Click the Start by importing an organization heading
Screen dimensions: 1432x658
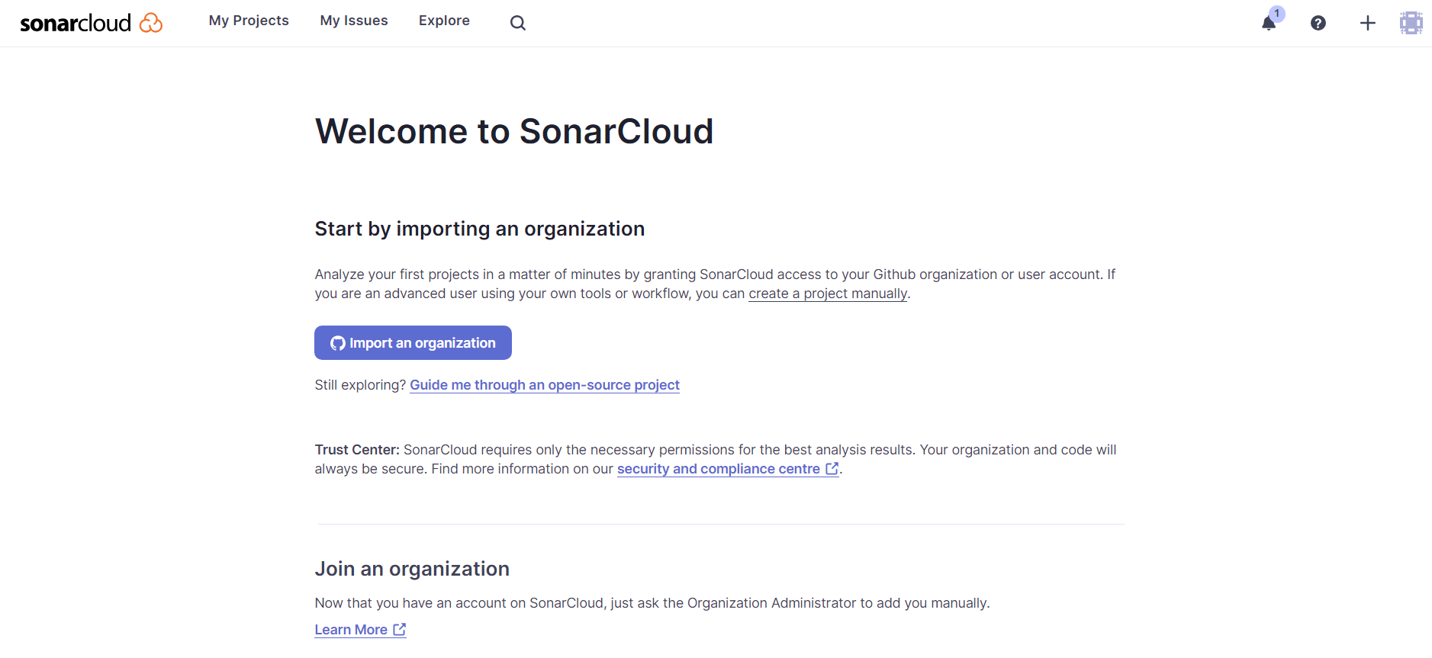480,229
